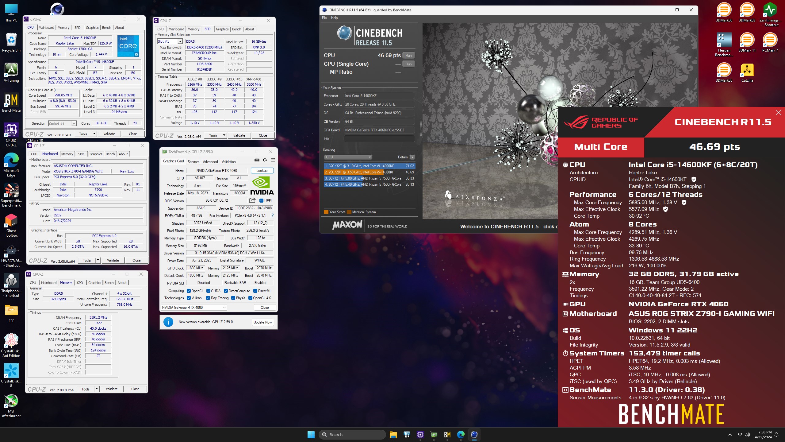This screenshot has height=442, width=785.
Task: Open the 3DMark03 desktop shortcut
Action: point(747,12)
